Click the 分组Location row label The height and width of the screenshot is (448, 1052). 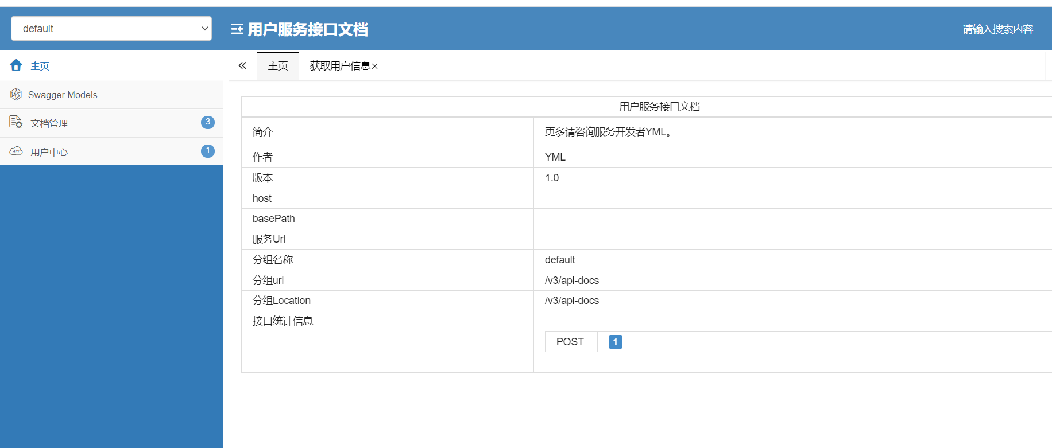(x=281, y=301)
